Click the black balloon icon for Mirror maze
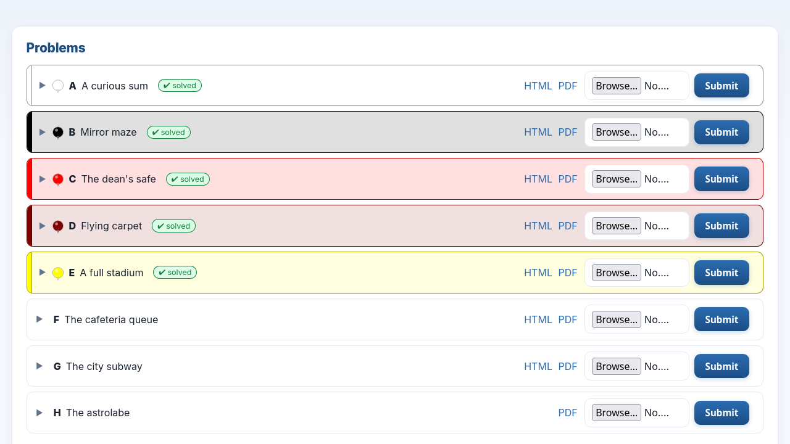Screen dimensions: 790x444 (x=58, y=133)
